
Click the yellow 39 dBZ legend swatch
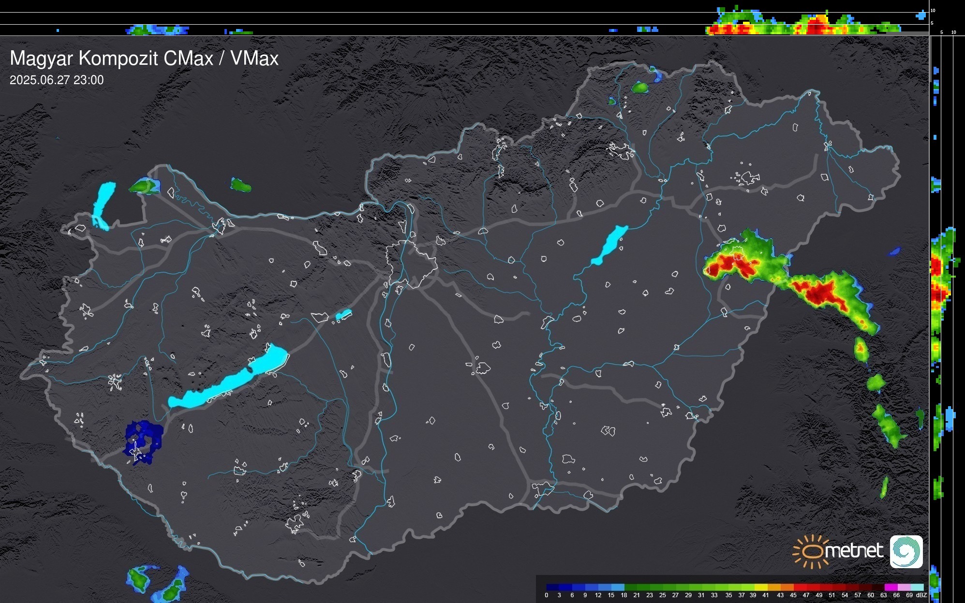coord(760,587)
